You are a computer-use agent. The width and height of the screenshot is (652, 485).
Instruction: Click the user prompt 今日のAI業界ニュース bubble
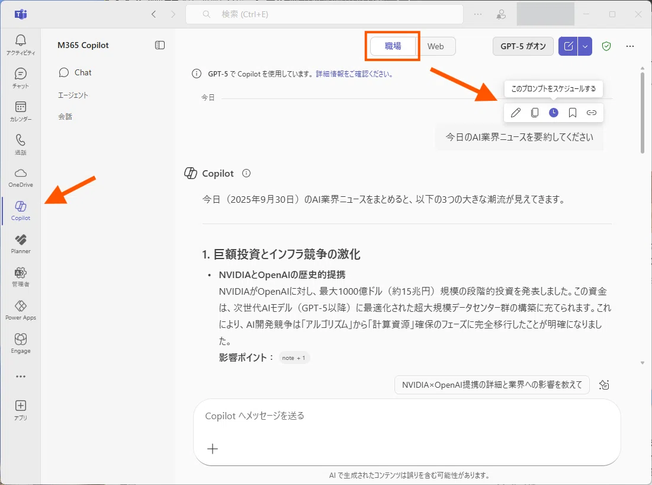[519, 137]
